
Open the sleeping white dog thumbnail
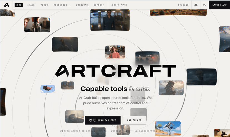(74, 116)
